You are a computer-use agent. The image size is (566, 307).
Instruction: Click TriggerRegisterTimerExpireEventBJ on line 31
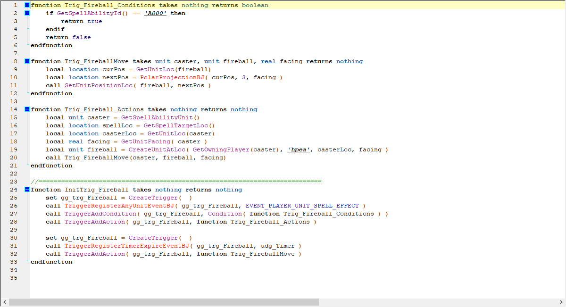[127, 246]
